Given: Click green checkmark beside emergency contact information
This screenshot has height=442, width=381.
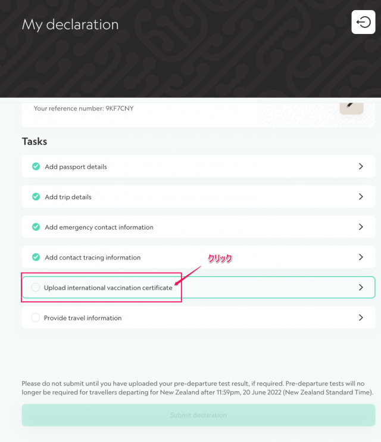Looking at the screenshot, I should (x=36, y=227).
